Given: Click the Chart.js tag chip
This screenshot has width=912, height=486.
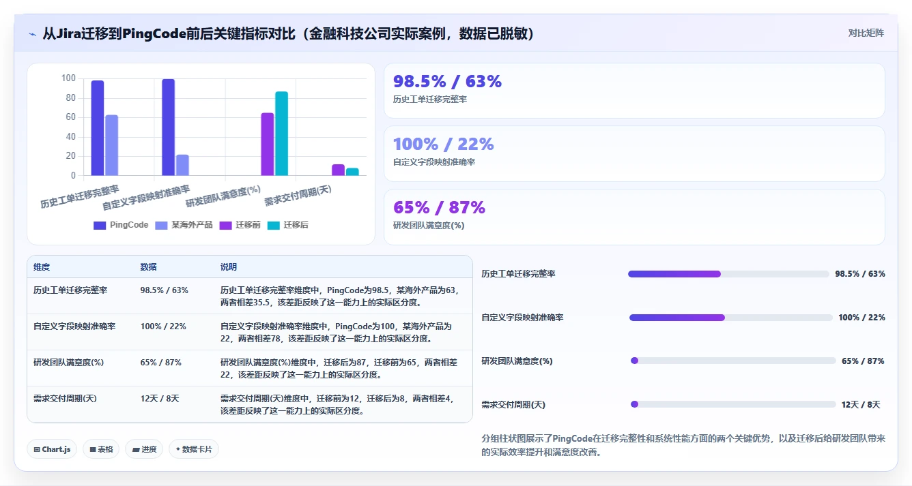Looking at the screenshot, I should coord(52,449).
